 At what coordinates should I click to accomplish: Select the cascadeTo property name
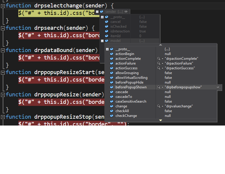pos(124,97)
